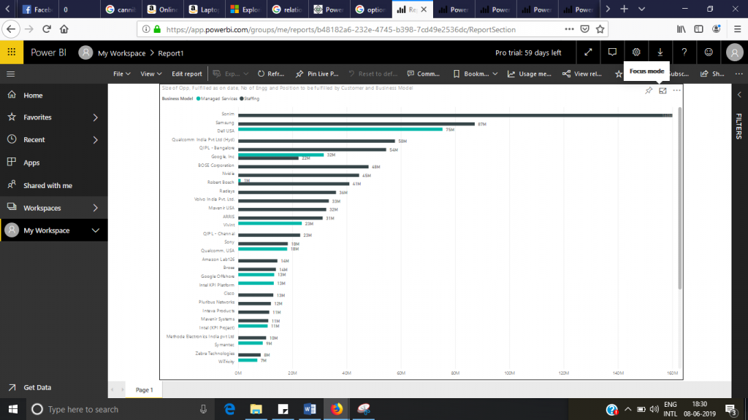Screen dimensions: 748x420
Task: Collapse the My Workspace chevron in navigation
Action: pos(96,230)
